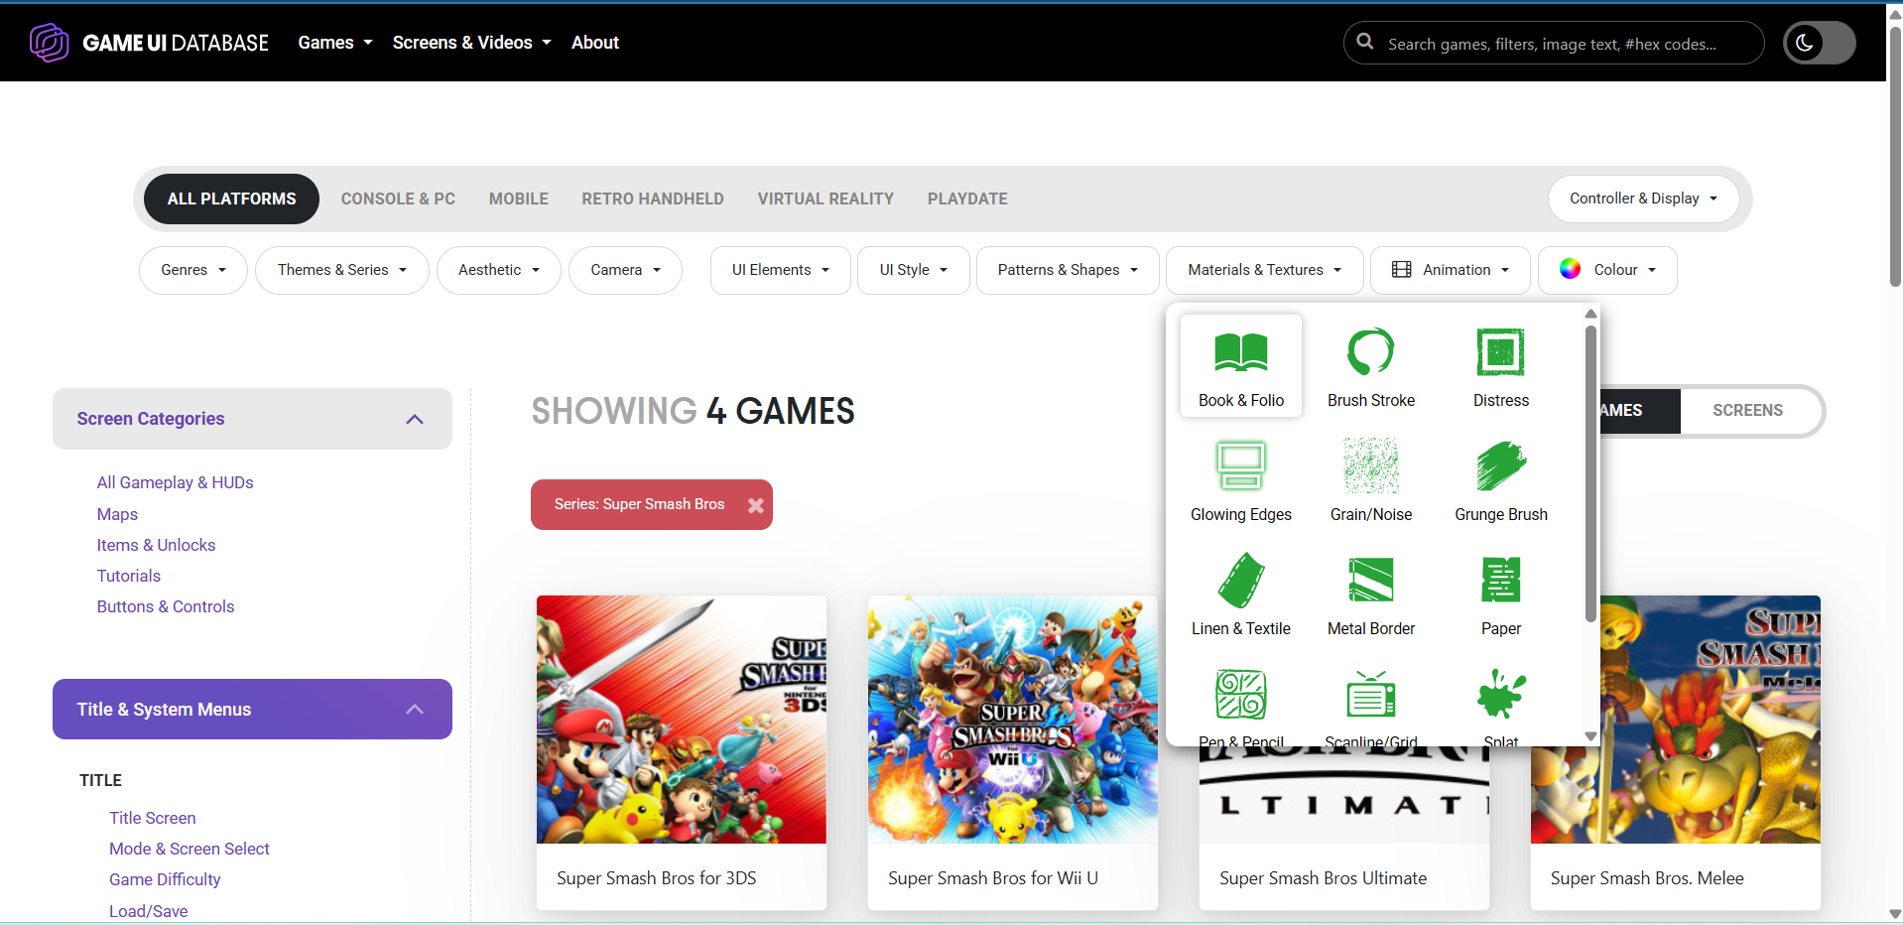The width and height of the screenshot is (1903, 925).
Task: Open the Controller & Display dropdown
Action: (1642, 198)
